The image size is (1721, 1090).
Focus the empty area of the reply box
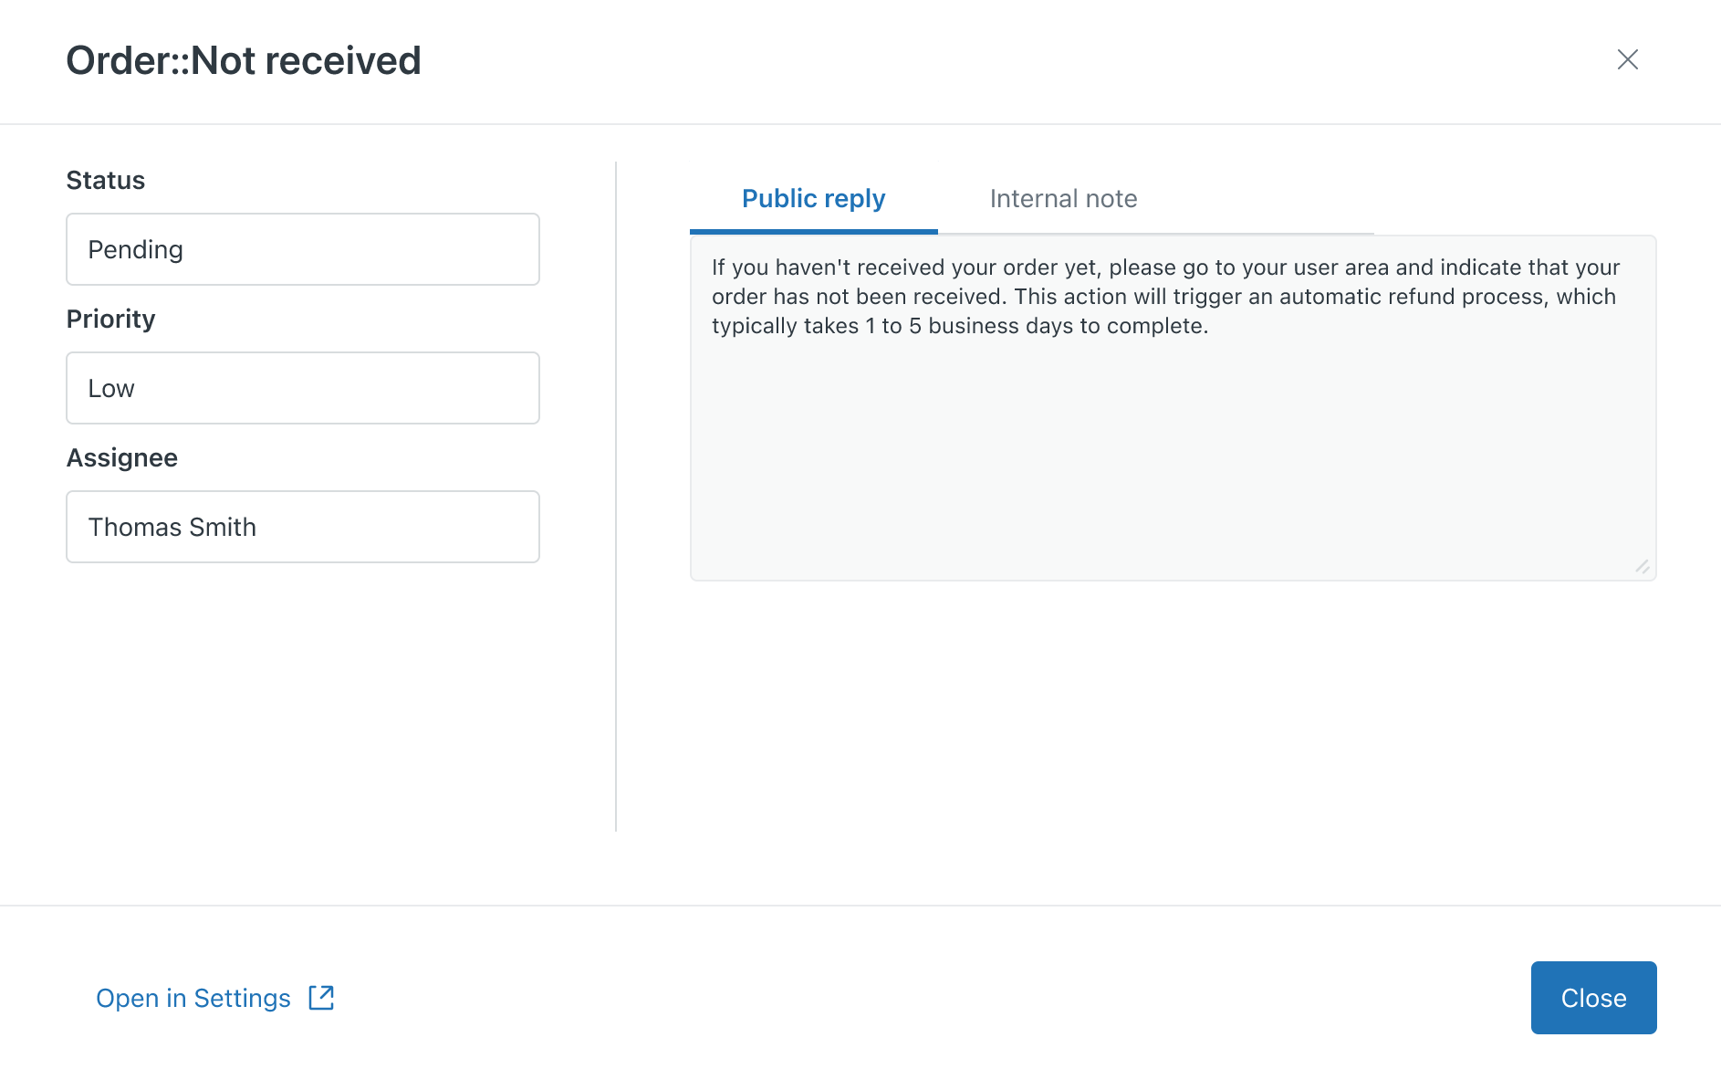(x=1173, y=456)
